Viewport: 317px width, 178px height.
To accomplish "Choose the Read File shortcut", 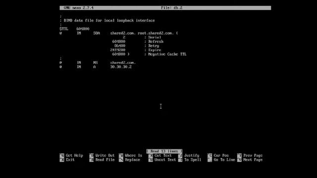I will [105, 160].
